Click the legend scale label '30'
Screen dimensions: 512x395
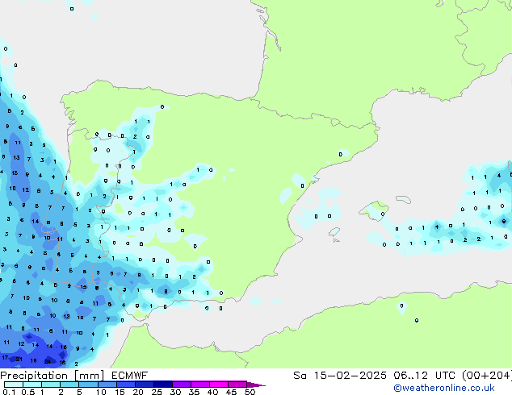175,392
